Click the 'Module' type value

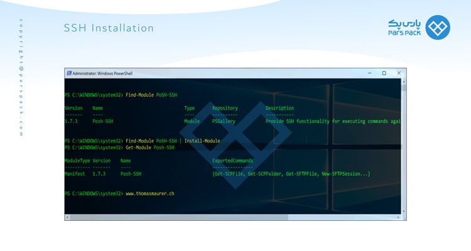(192, 121)
